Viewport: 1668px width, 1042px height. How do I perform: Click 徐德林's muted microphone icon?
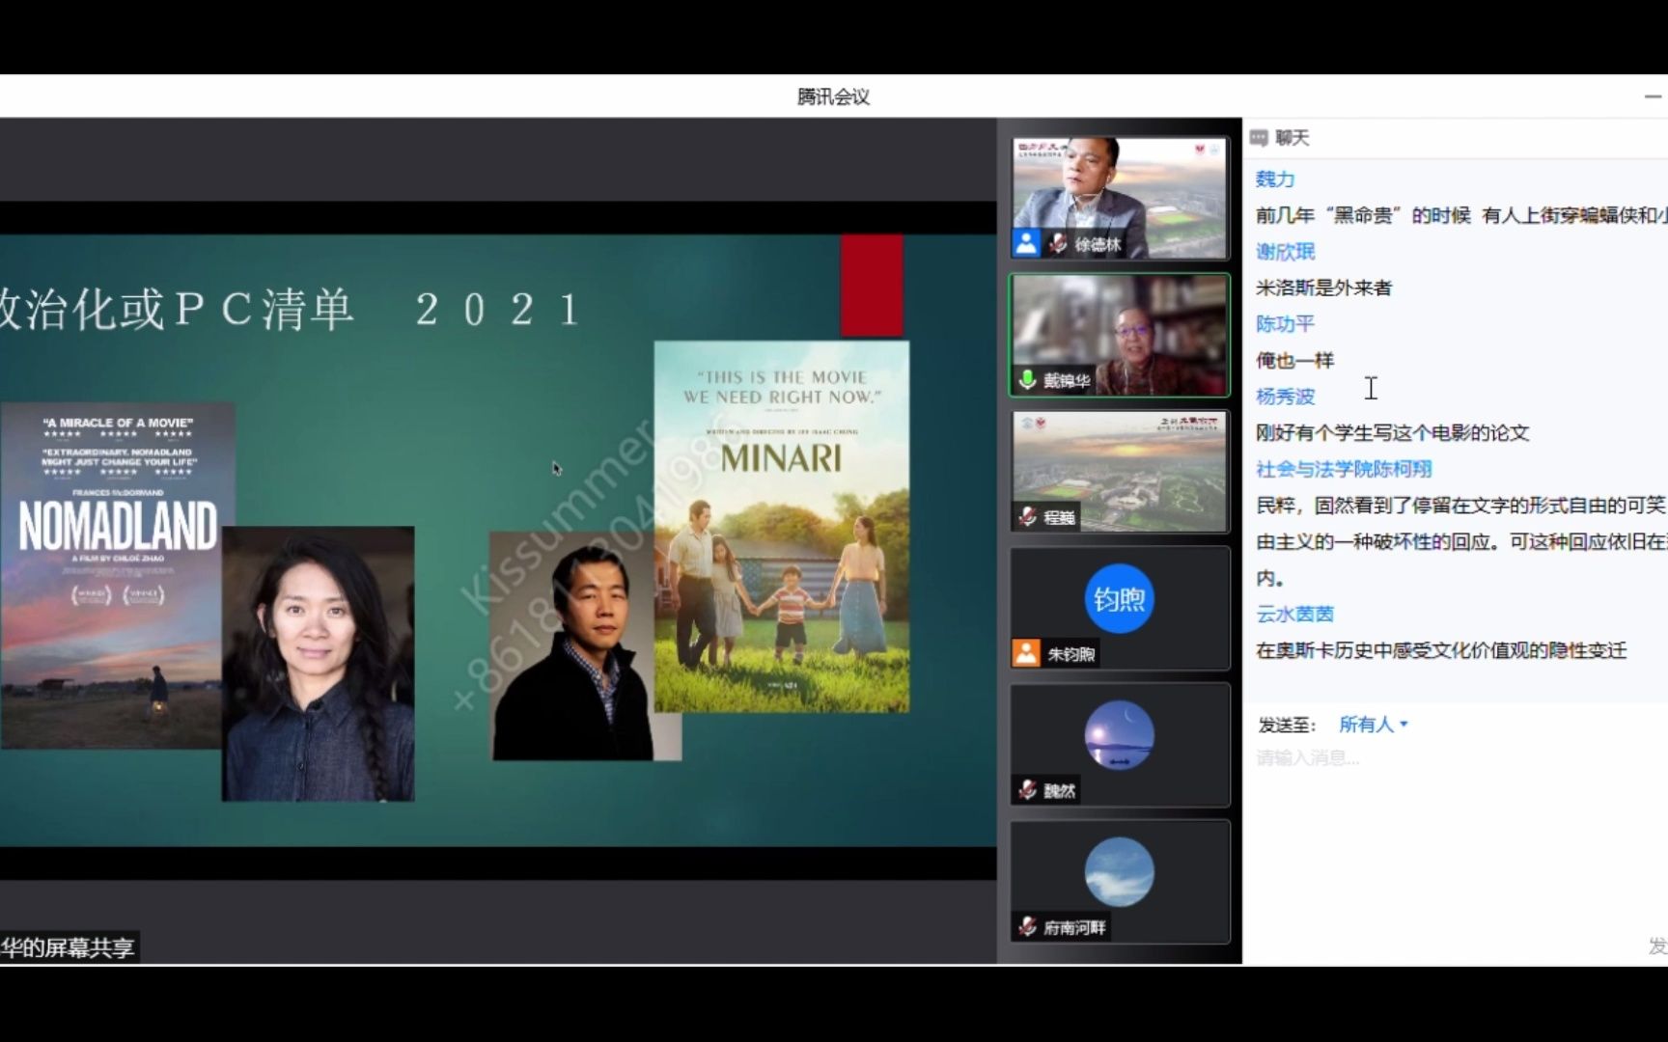pyautogui.click(x=1059, y=244)
